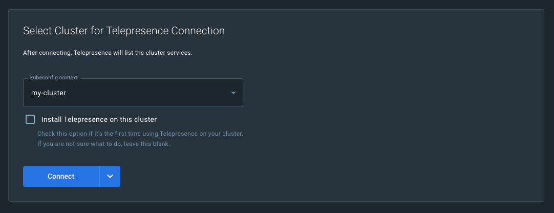Click the blank card area right of the context dropdown

tap(384, 93)
